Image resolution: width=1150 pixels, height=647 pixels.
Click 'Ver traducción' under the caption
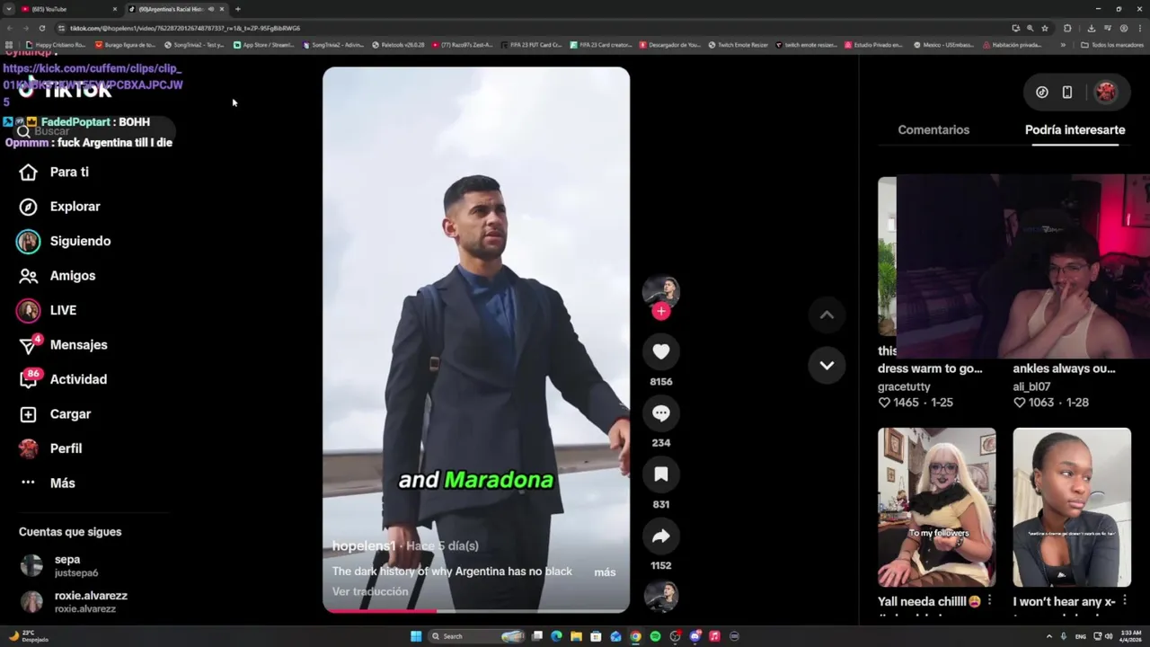point(370,591)
